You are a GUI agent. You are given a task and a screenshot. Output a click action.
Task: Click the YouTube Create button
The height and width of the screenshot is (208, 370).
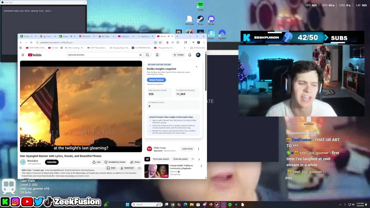coord(178,55)
